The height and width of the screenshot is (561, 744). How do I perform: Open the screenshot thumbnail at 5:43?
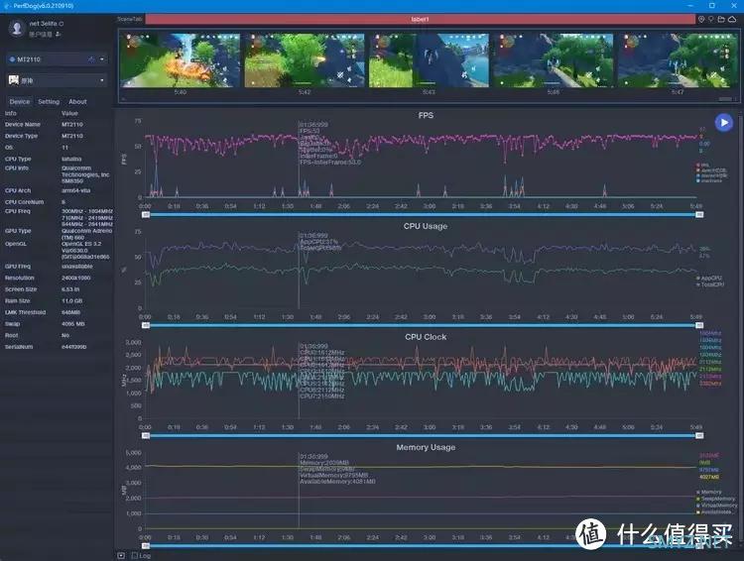click(x=429, y=60)
